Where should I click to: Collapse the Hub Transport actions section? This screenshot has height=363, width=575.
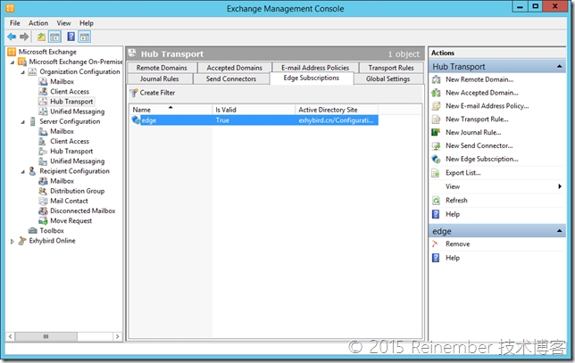559,66
